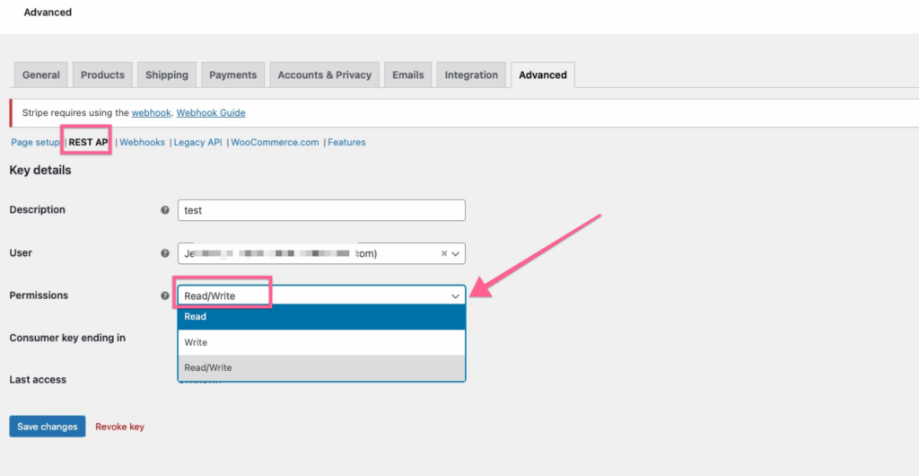
Task: Pick Read/Write option in dropdown list
Action: click(321, 367)
